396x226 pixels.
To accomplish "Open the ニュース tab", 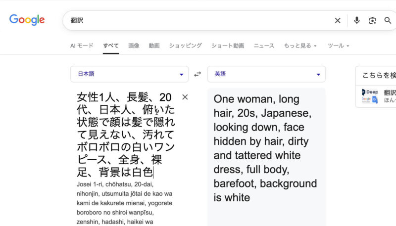I will [264, 45].
